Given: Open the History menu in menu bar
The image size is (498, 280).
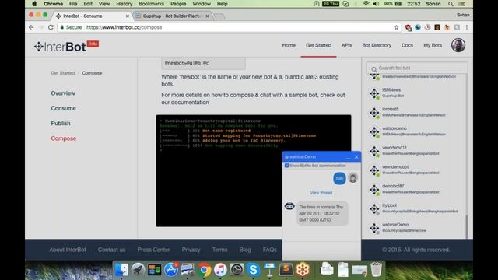Looking at the screenshot, I should coord(124,4).
